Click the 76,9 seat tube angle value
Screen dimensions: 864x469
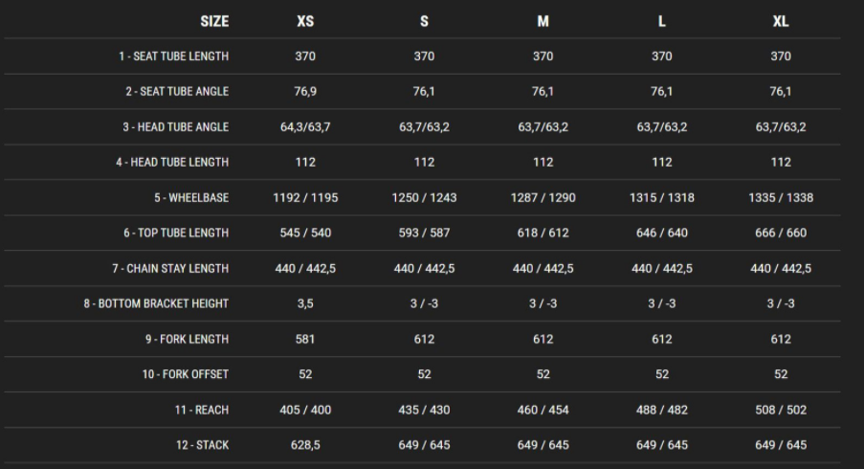[305, 92]
